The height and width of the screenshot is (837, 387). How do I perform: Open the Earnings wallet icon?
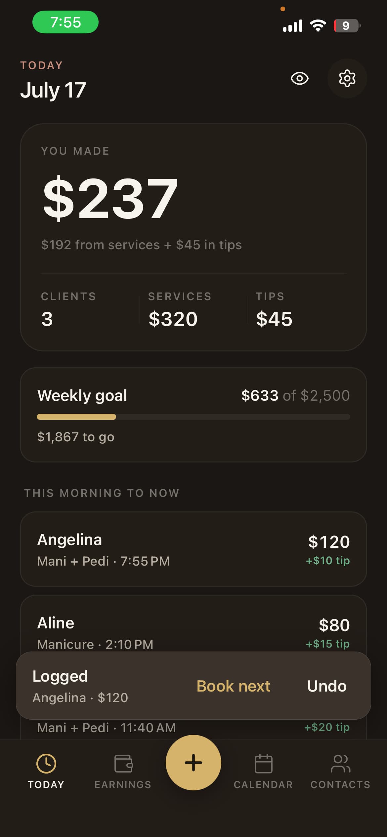point(123,763)
